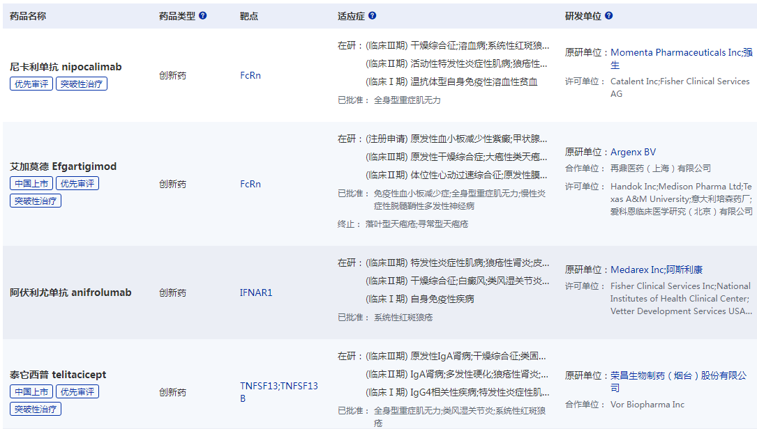The width and height of the screenshot is (757, 429).
Task: Click the 优先审评 tag under telitacicept
Action: click(x=77, y=391)
